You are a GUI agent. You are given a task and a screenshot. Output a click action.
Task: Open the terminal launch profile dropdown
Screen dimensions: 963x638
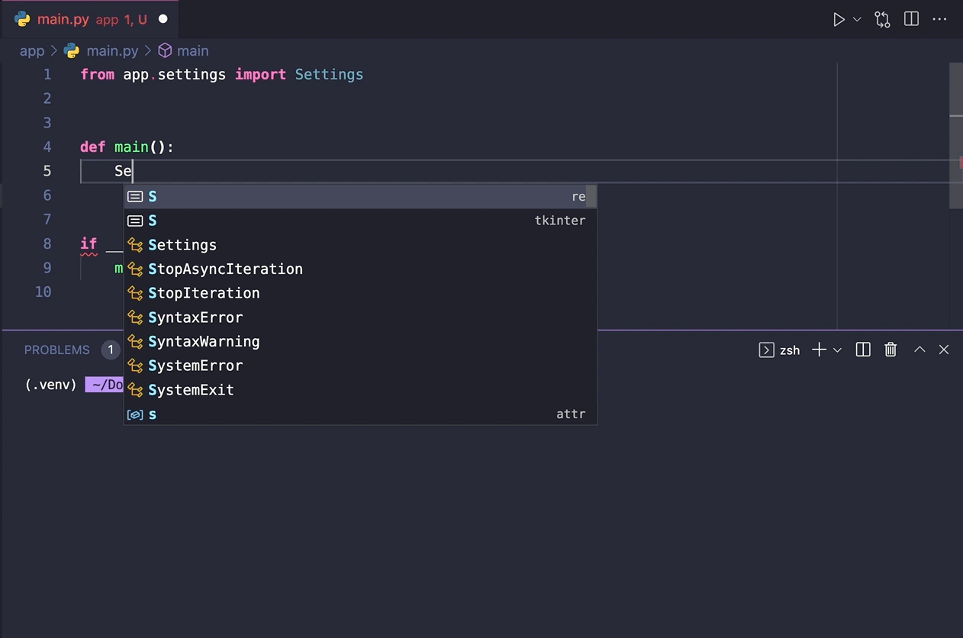click(837, 350)
